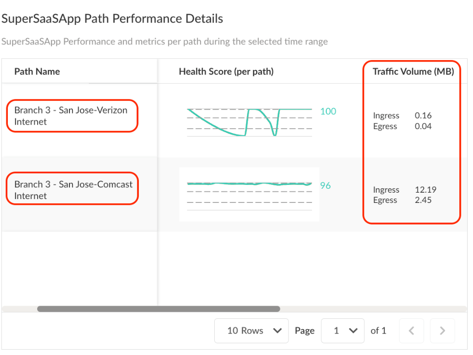Go to next page arrow

tap(442, 331)
